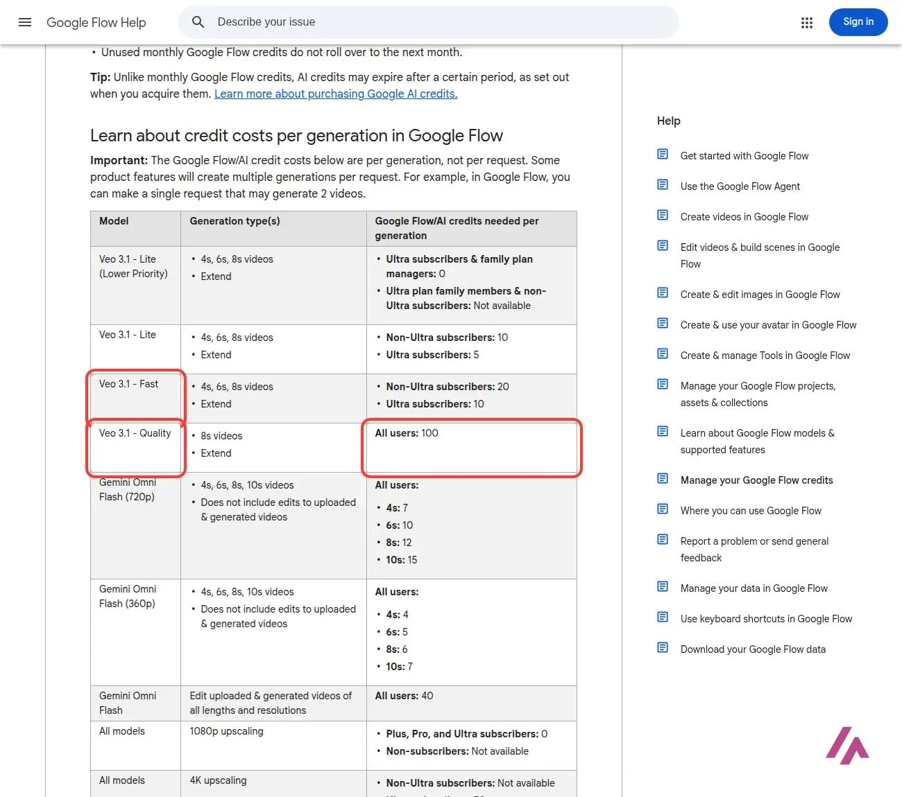Open Use the Google Flow Agent article
The width and height of the screenshot is (902, 797).
[x=740, y=186]
